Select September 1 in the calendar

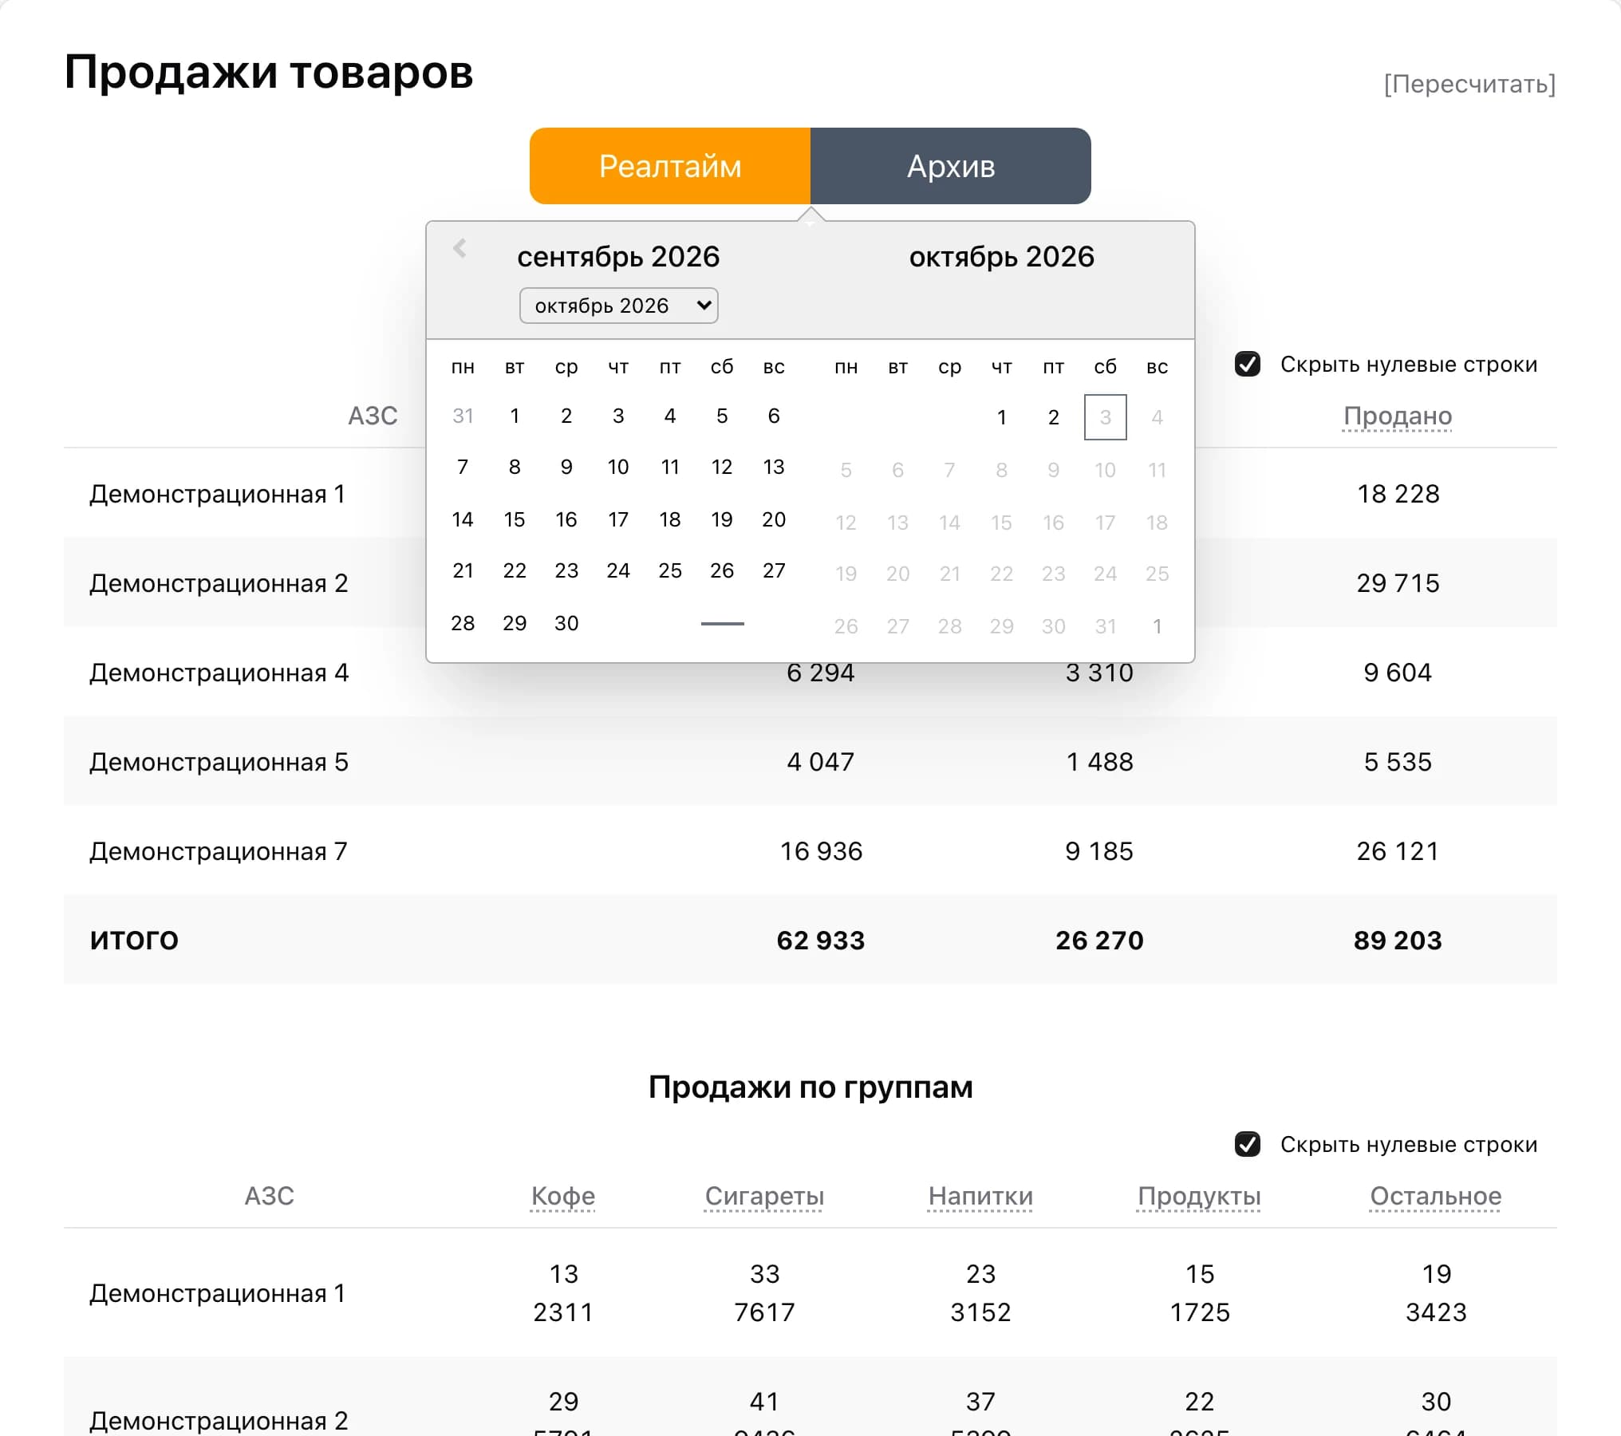(x=515, y=416)
